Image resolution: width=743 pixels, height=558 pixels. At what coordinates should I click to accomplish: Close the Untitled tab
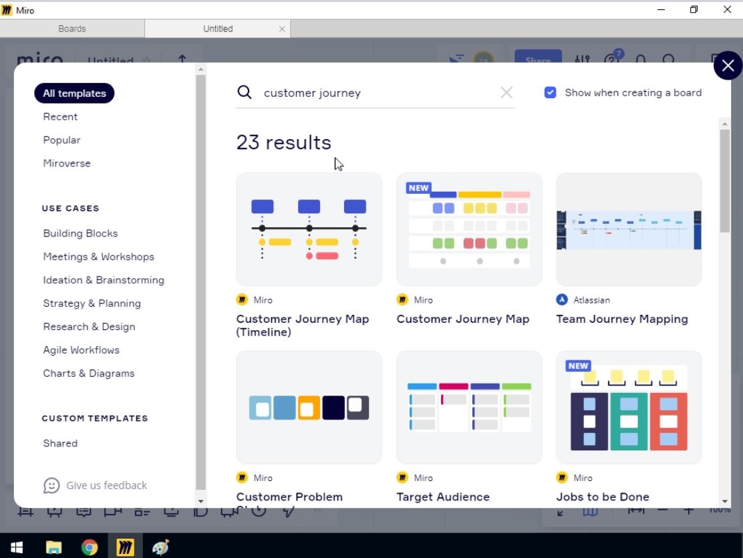coord(282,29)
